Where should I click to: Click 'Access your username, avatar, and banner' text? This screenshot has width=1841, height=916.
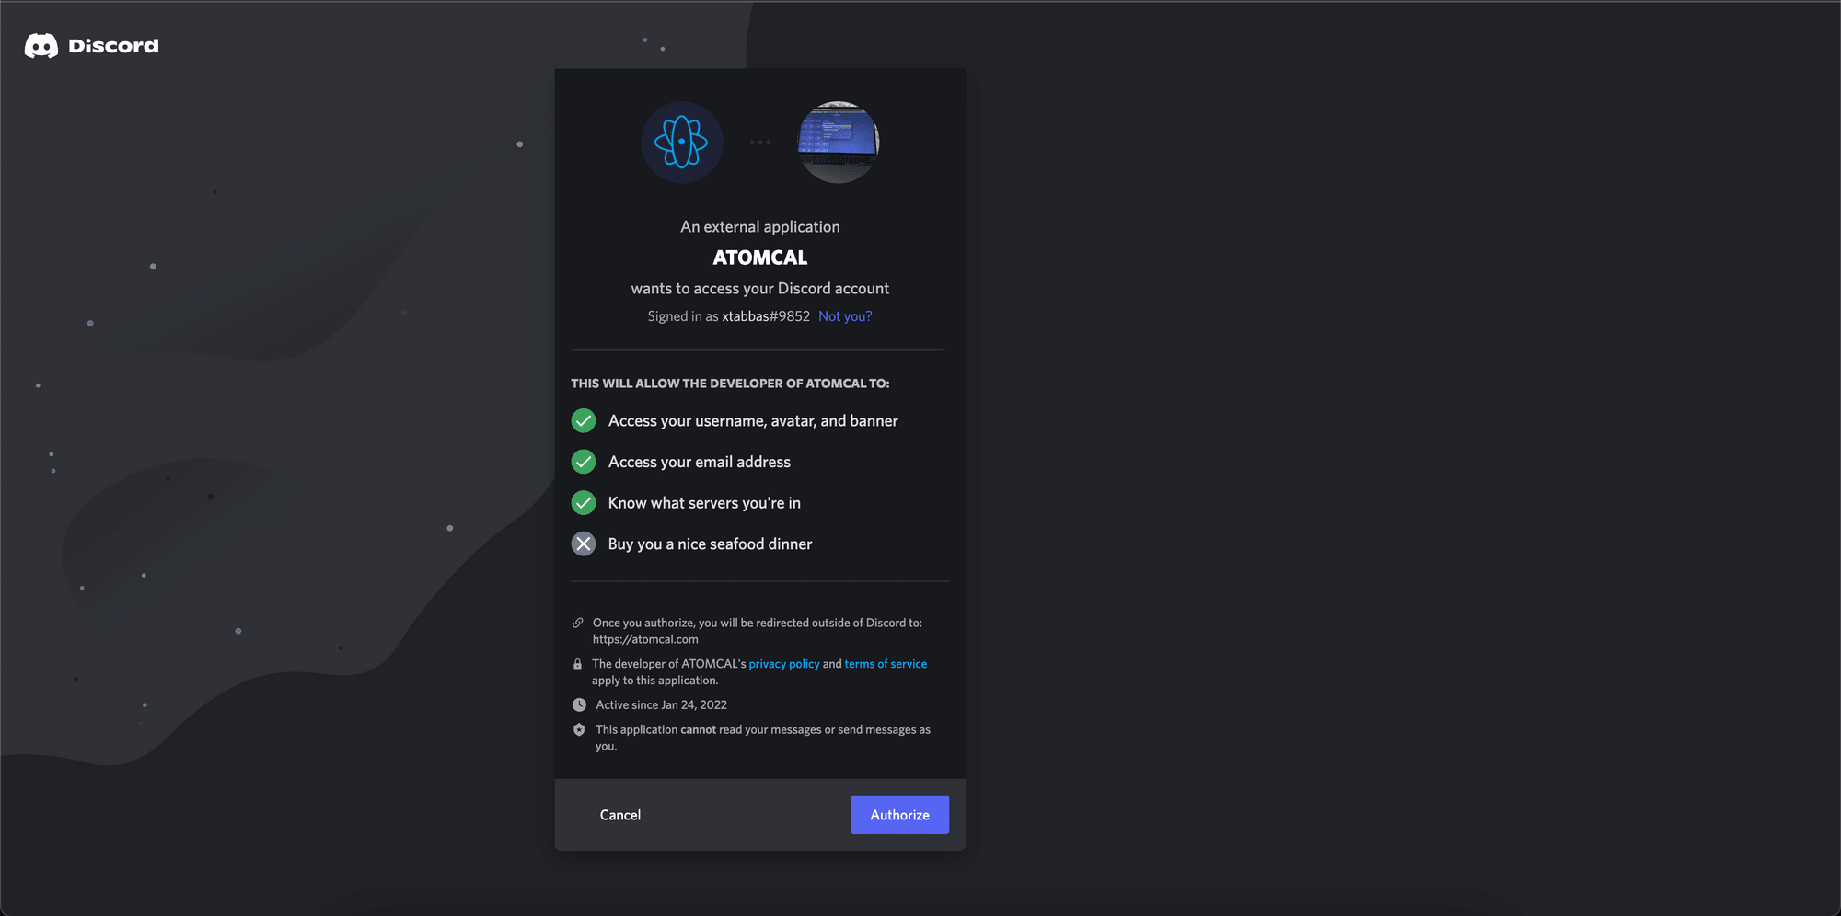(x=753, y=421)
